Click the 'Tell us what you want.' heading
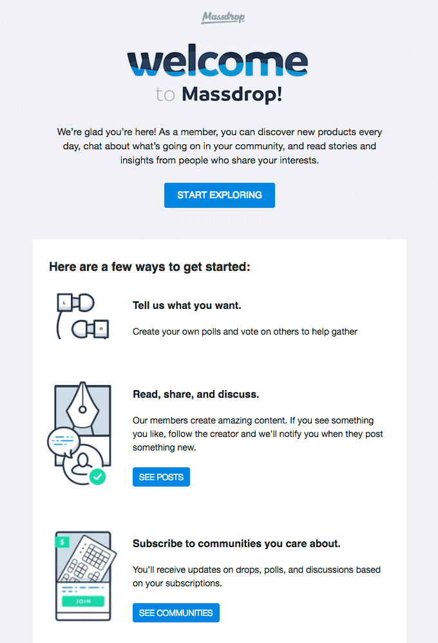438x643 pixels. tap(187, 306)
